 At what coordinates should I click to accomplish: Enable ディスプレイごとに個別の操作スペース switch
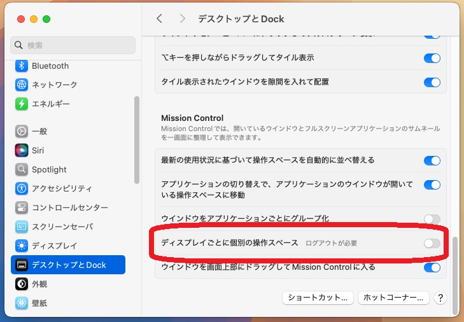click(432, 243)
